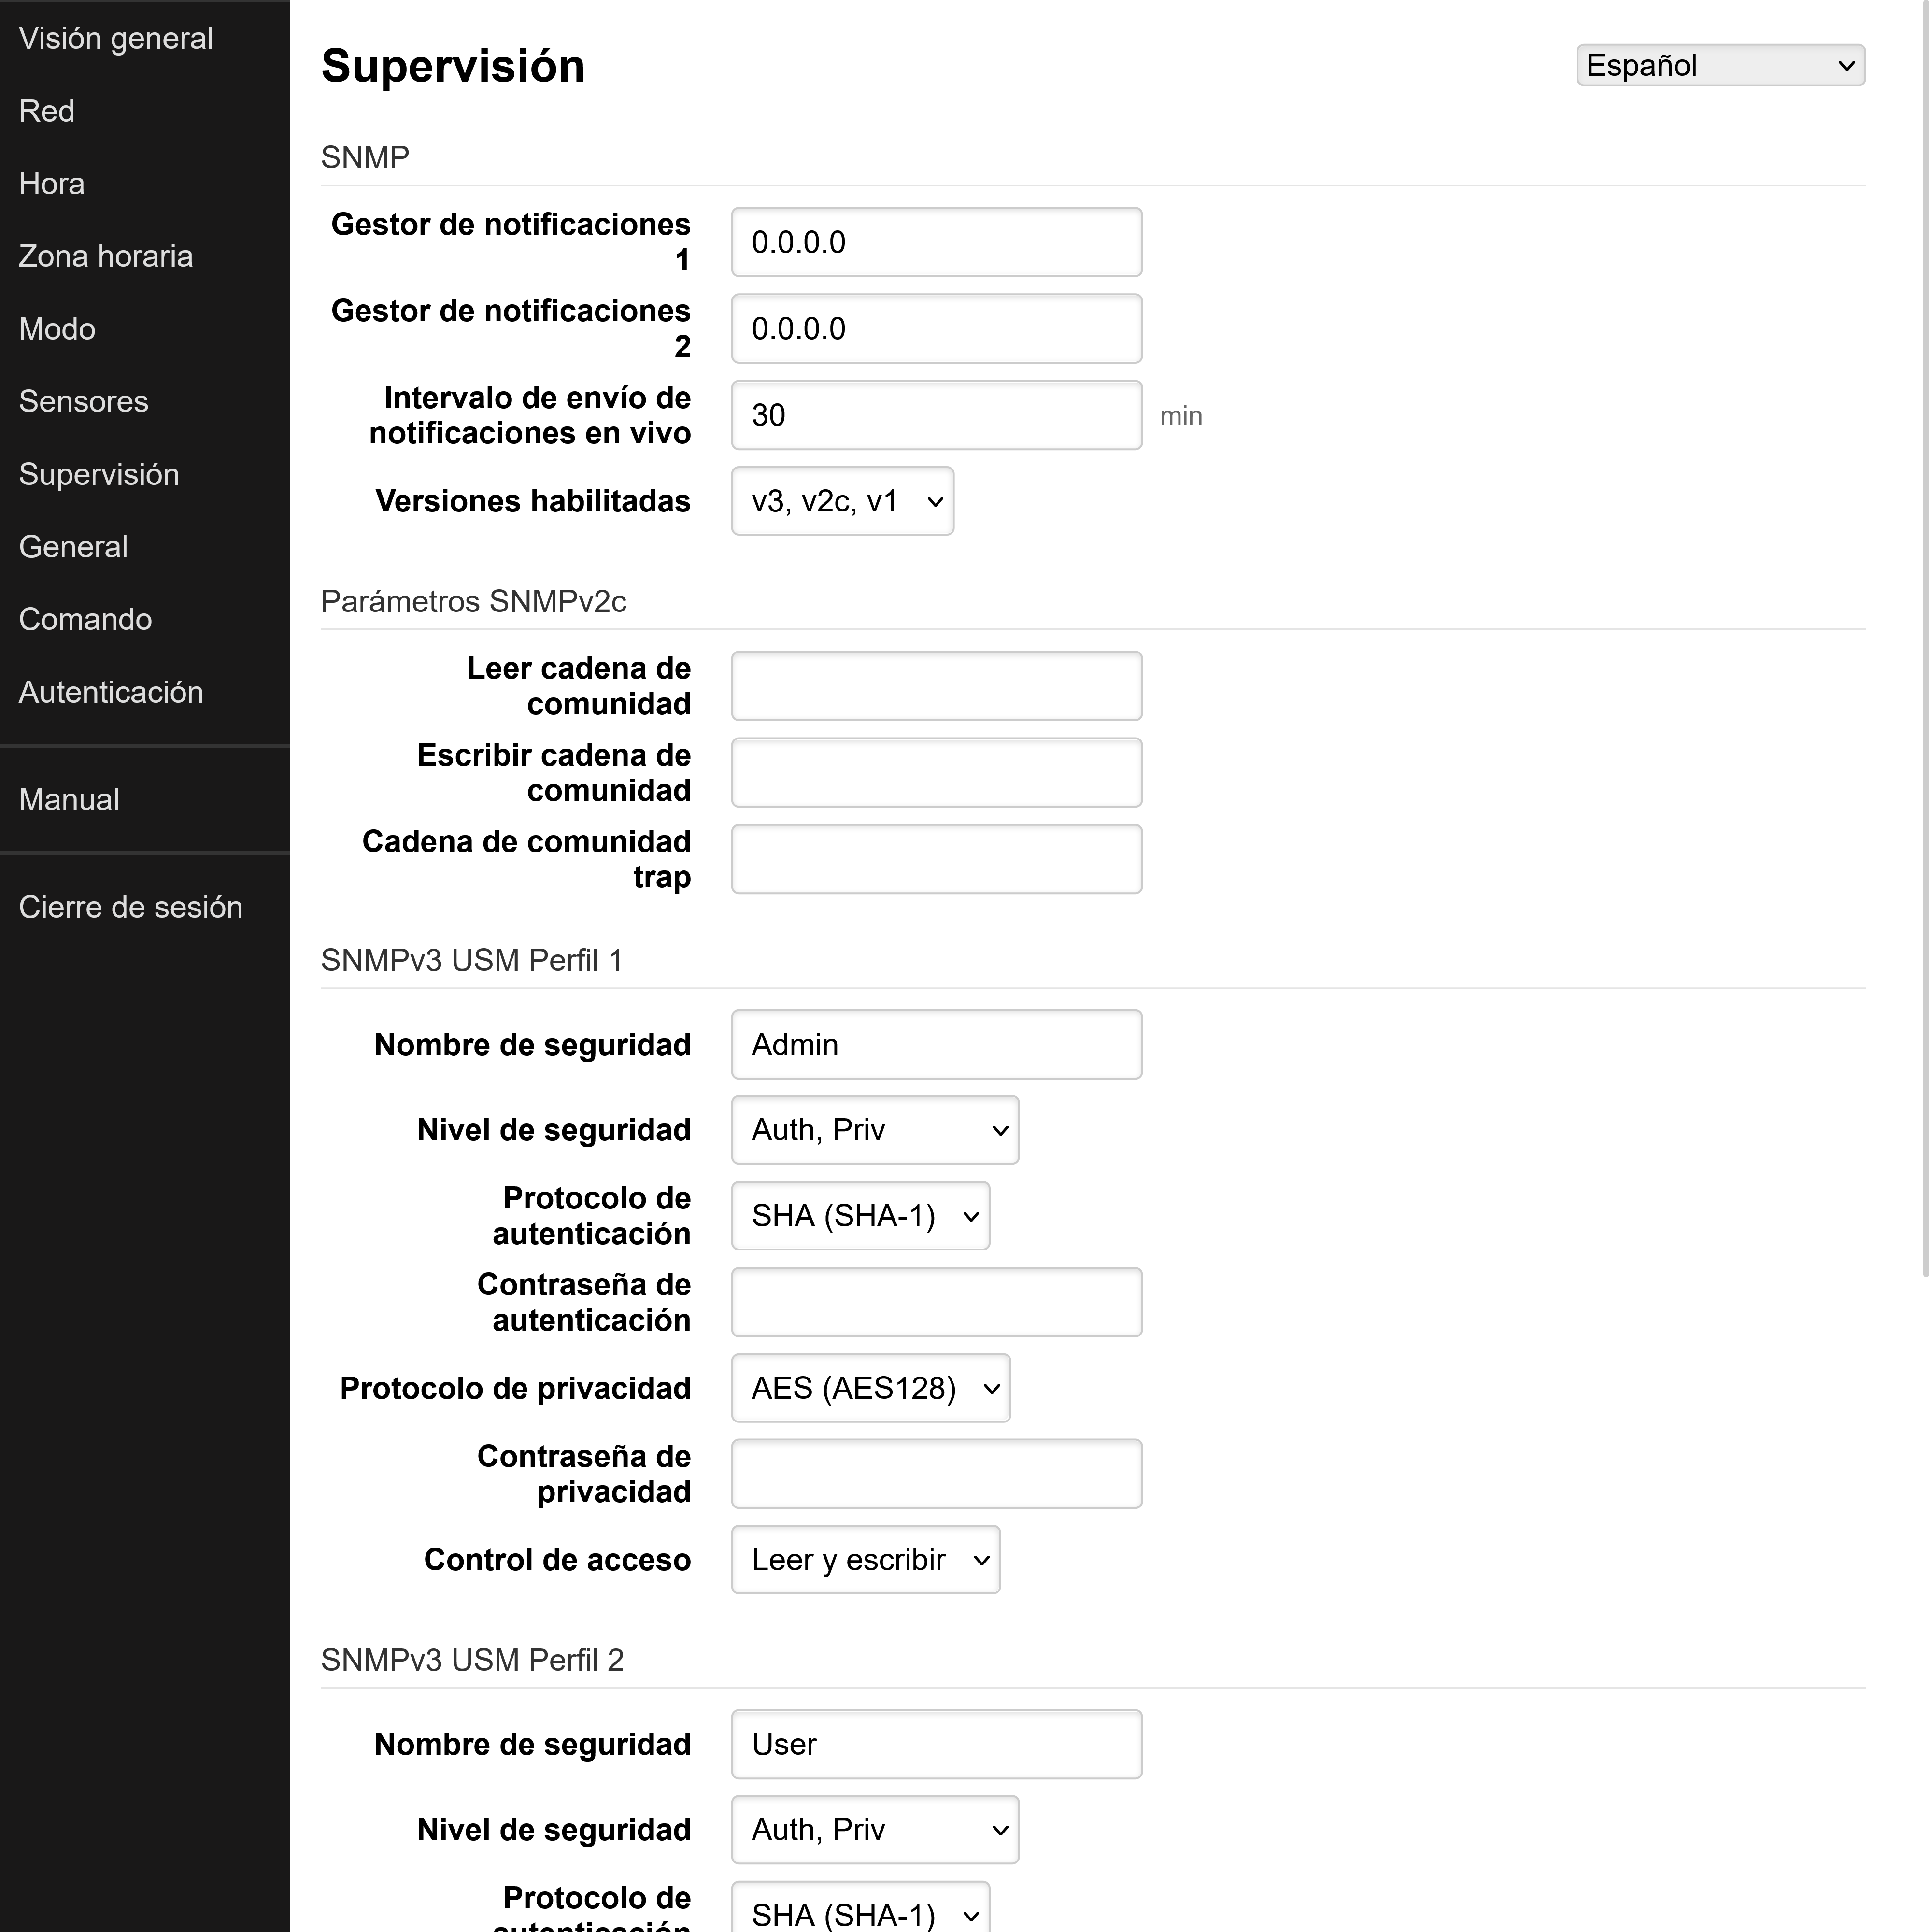Open the Control de acceso dropdown
The height and width of the screenshot is (1932, 1932).
[865, 1559]
